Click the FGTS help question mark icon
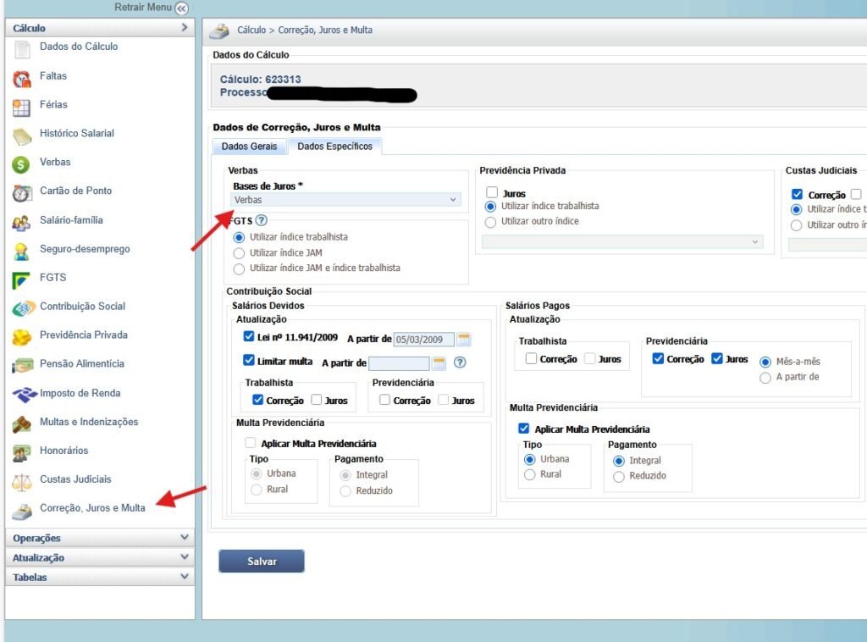The height and width of the screenshot is (642, 867). click(x=262, y=221)
